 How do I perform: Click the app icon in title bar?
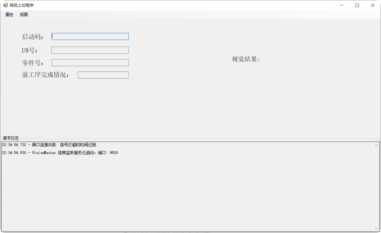(5, 5)
